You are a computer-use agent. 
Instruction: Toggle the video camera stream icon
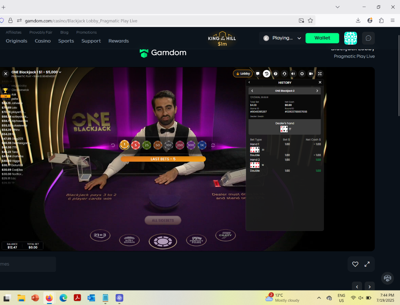[x=311, y=74]
